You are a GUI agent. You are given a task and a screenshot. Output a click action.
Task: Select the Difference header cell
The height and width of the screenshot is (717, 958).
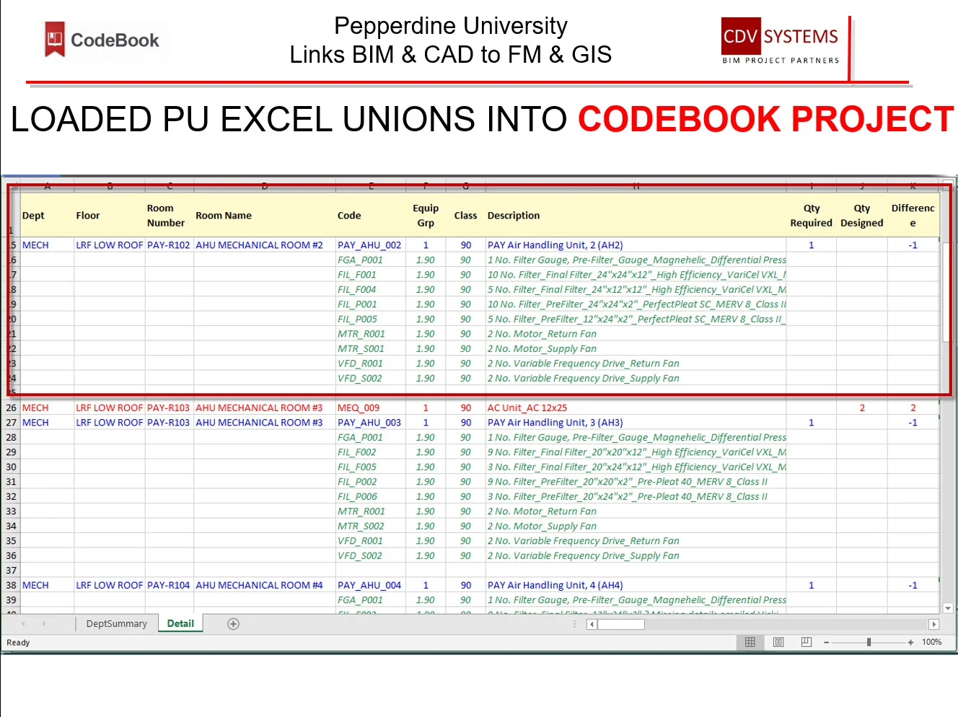coord(913,215)
